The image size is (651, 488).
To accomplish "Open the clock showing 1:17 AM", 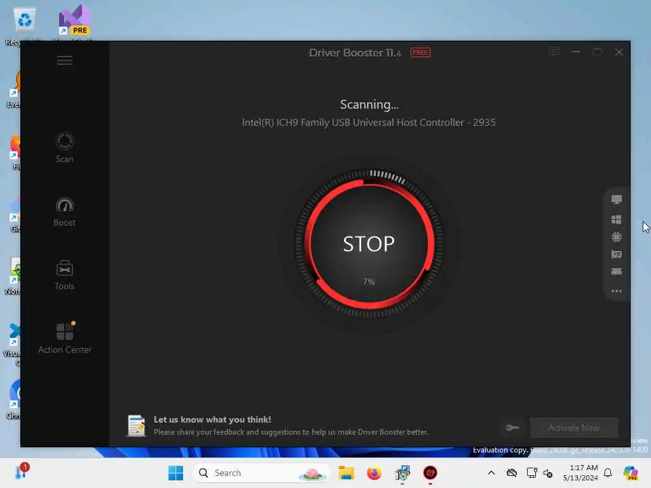I will pos(580,473).
